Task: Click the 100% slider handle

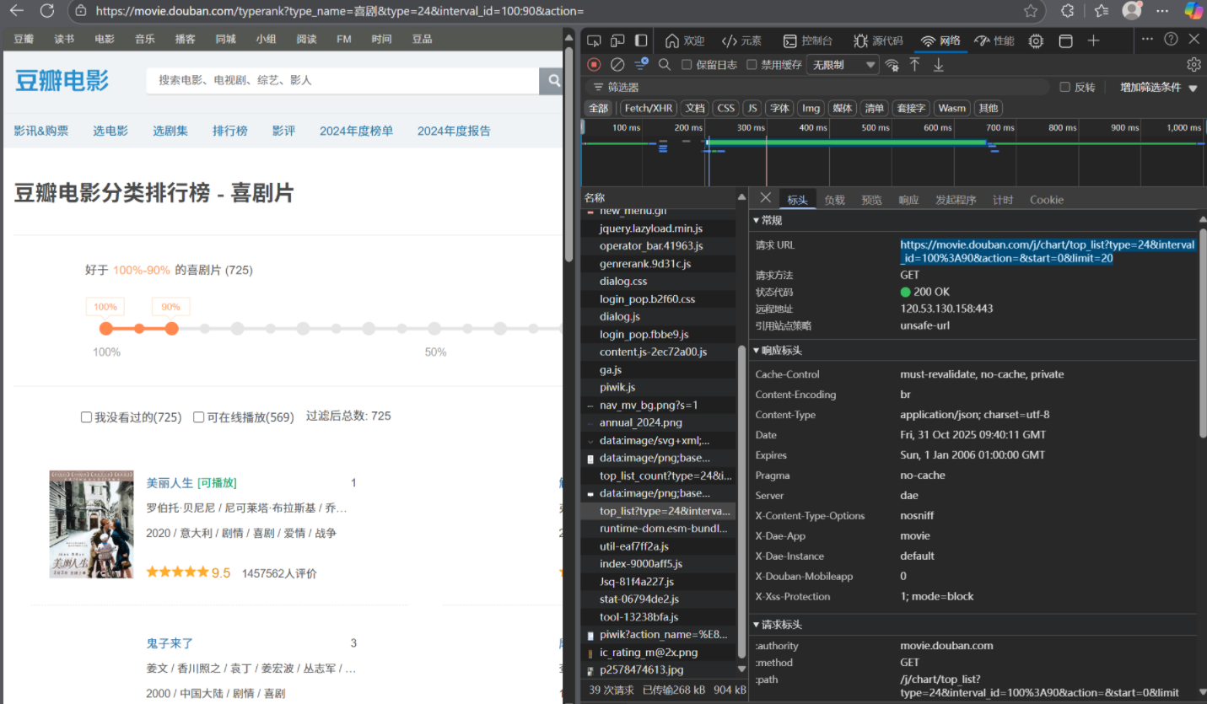Action: click(x=105, y=328)
